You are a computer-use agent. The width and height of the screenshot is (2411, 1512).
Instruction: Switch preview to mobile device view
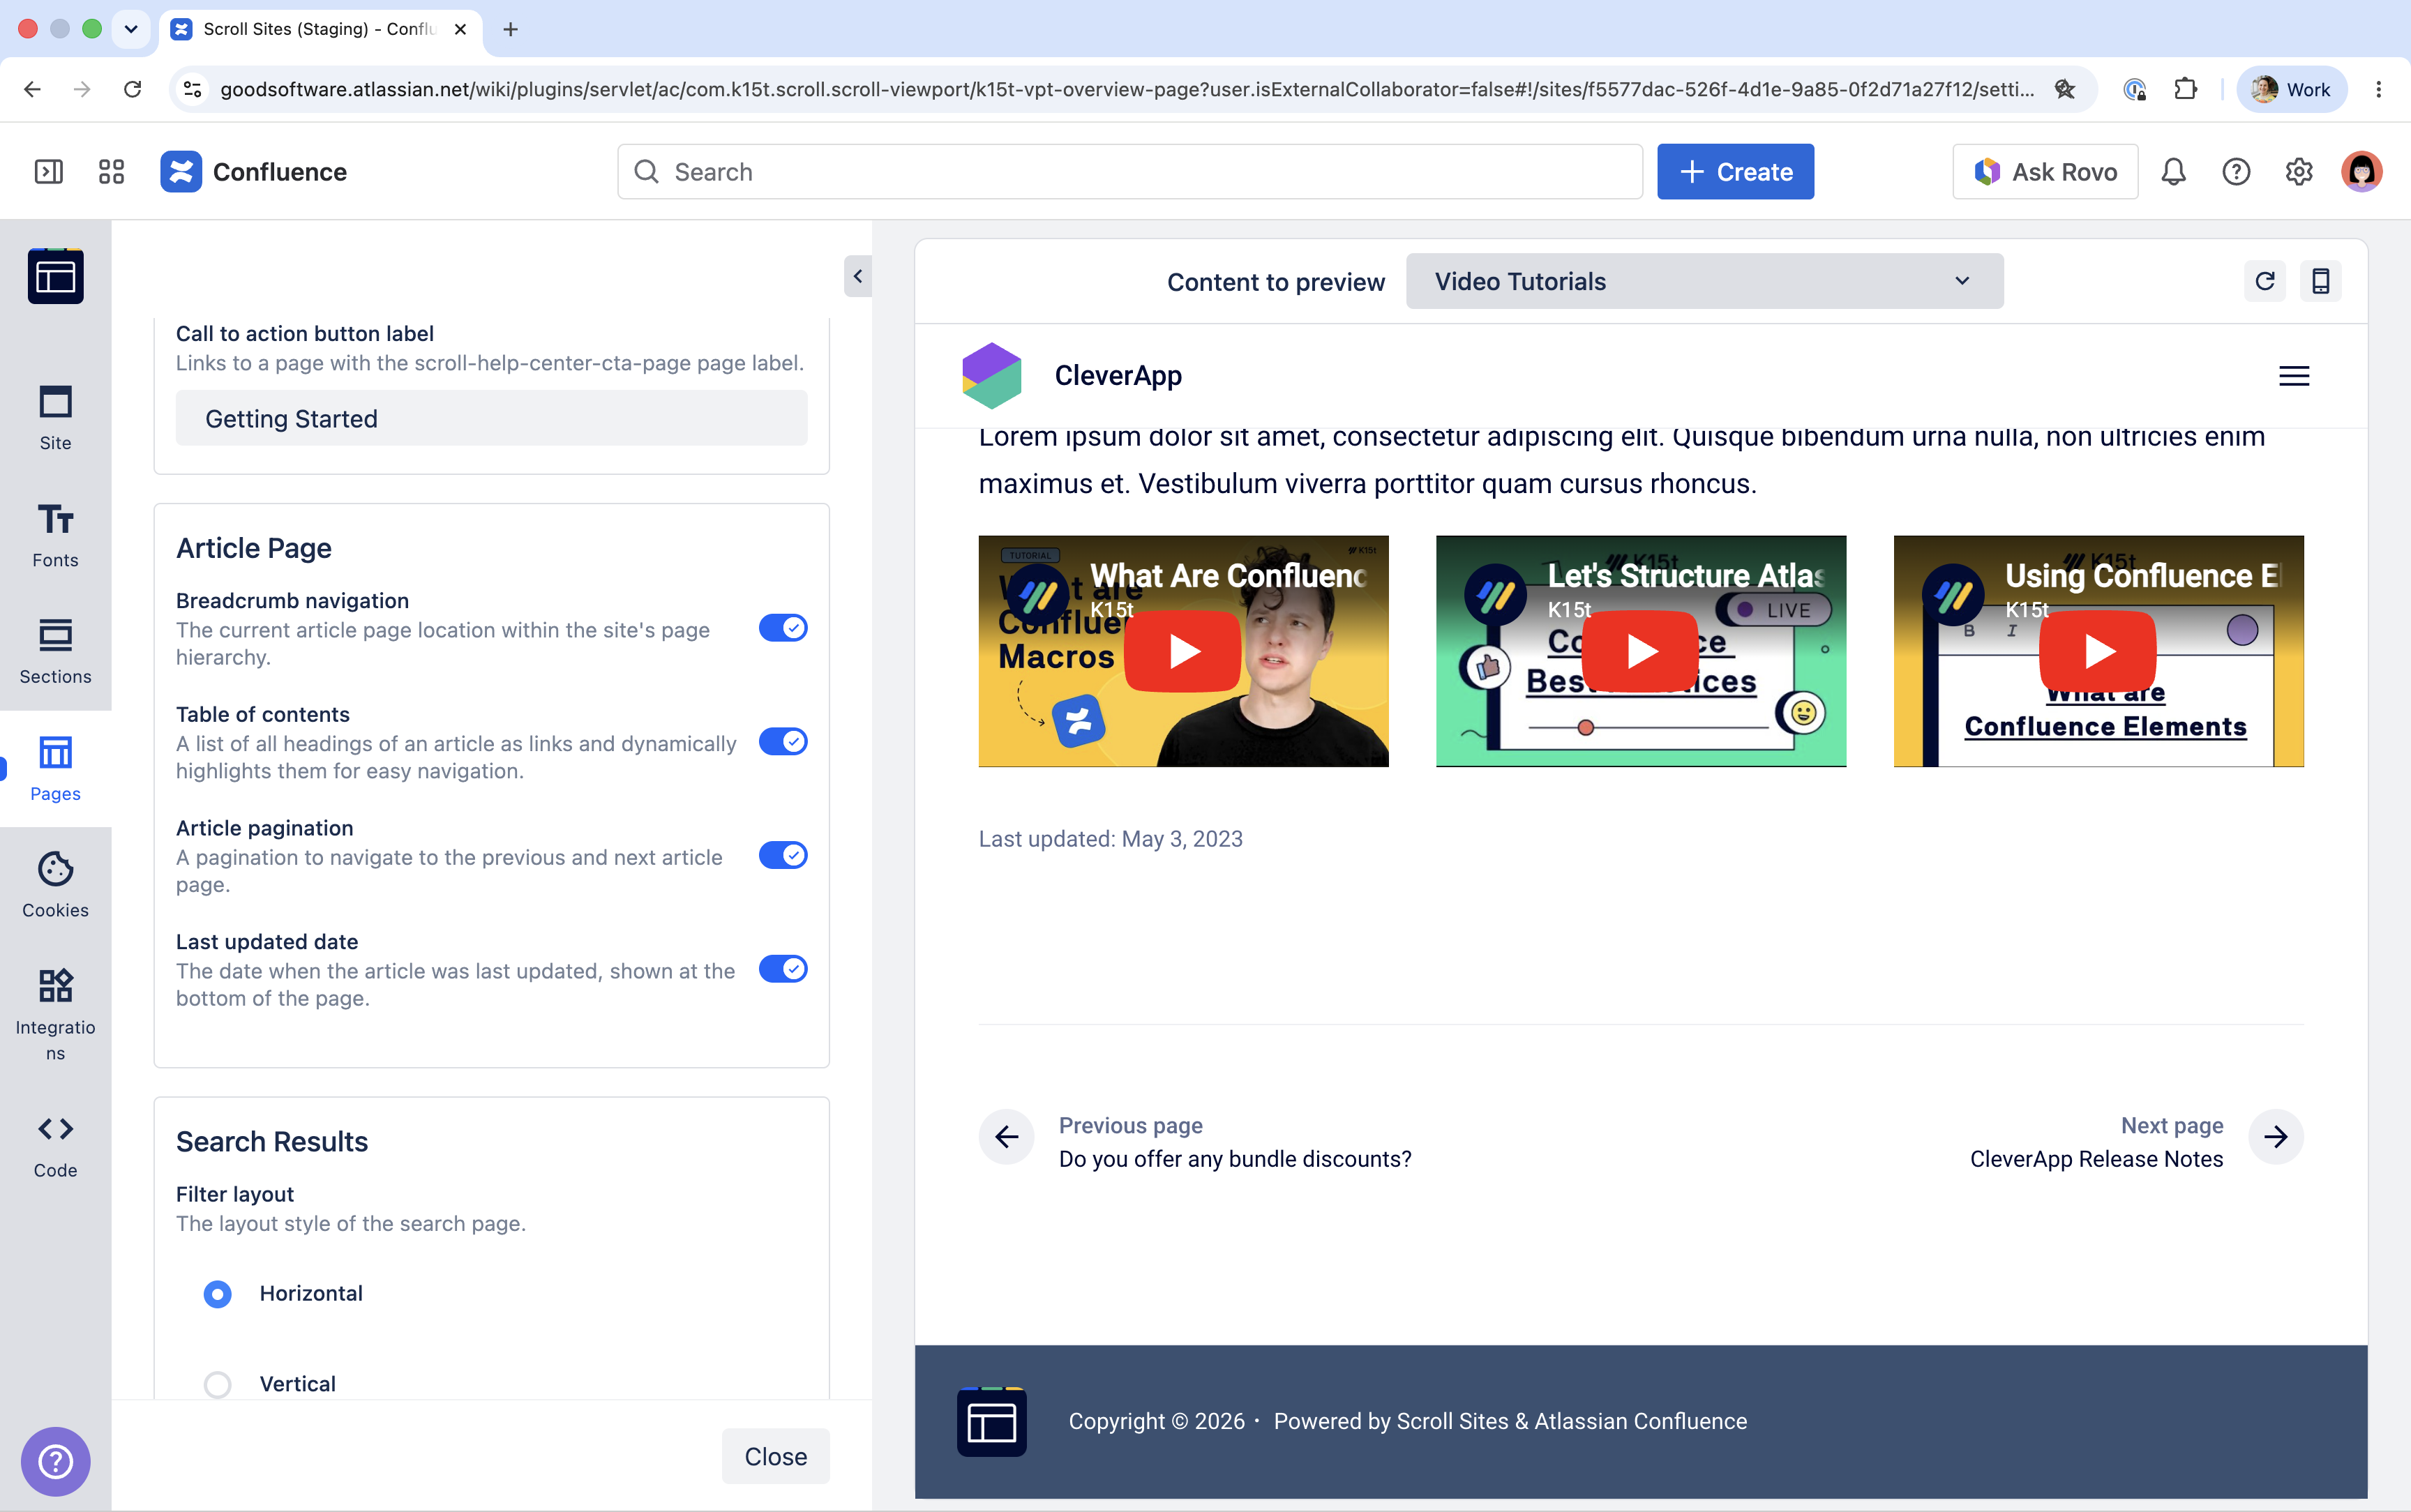click(2321, 281)
